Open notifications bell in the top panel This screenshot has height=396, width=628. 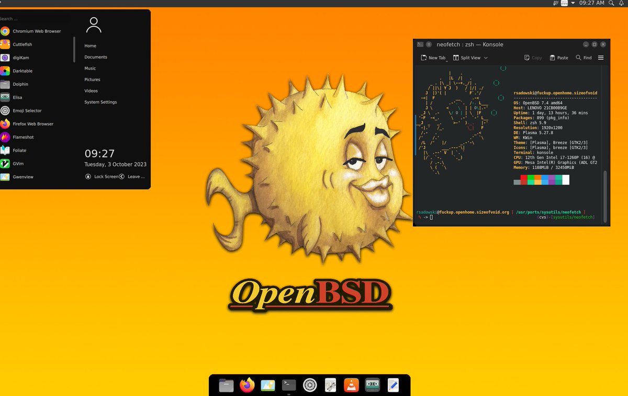[x=621, y=3]
